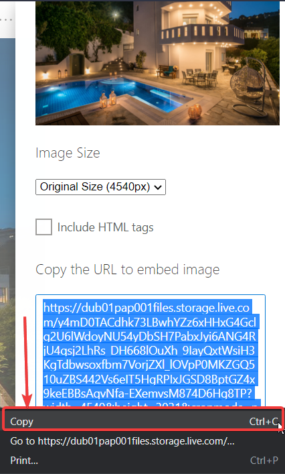The height and width of the screenshot is (474, 285).
Task: Click the villa preview image
Action: (x=157, y=62)
